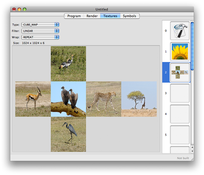Image resolution: width=204 pixels, height=175 pixels.
Task: Click the crowned crane cube face image
Action: [x=68, y=63]
